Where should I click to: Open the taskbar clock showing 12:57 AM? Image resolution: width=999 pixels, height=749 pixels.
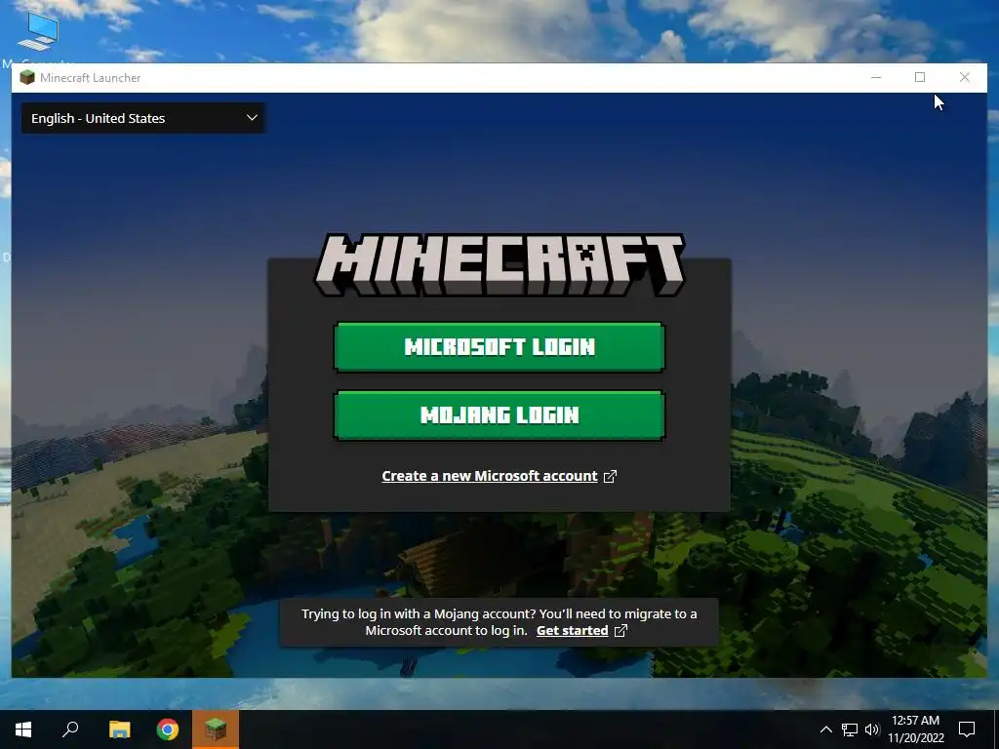[915, 729]
